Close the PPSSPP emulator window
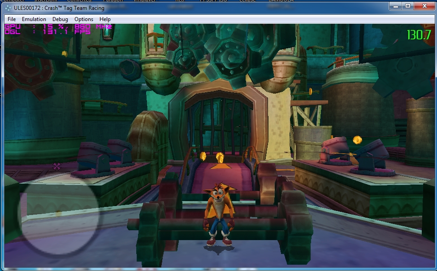 (424, 6)
